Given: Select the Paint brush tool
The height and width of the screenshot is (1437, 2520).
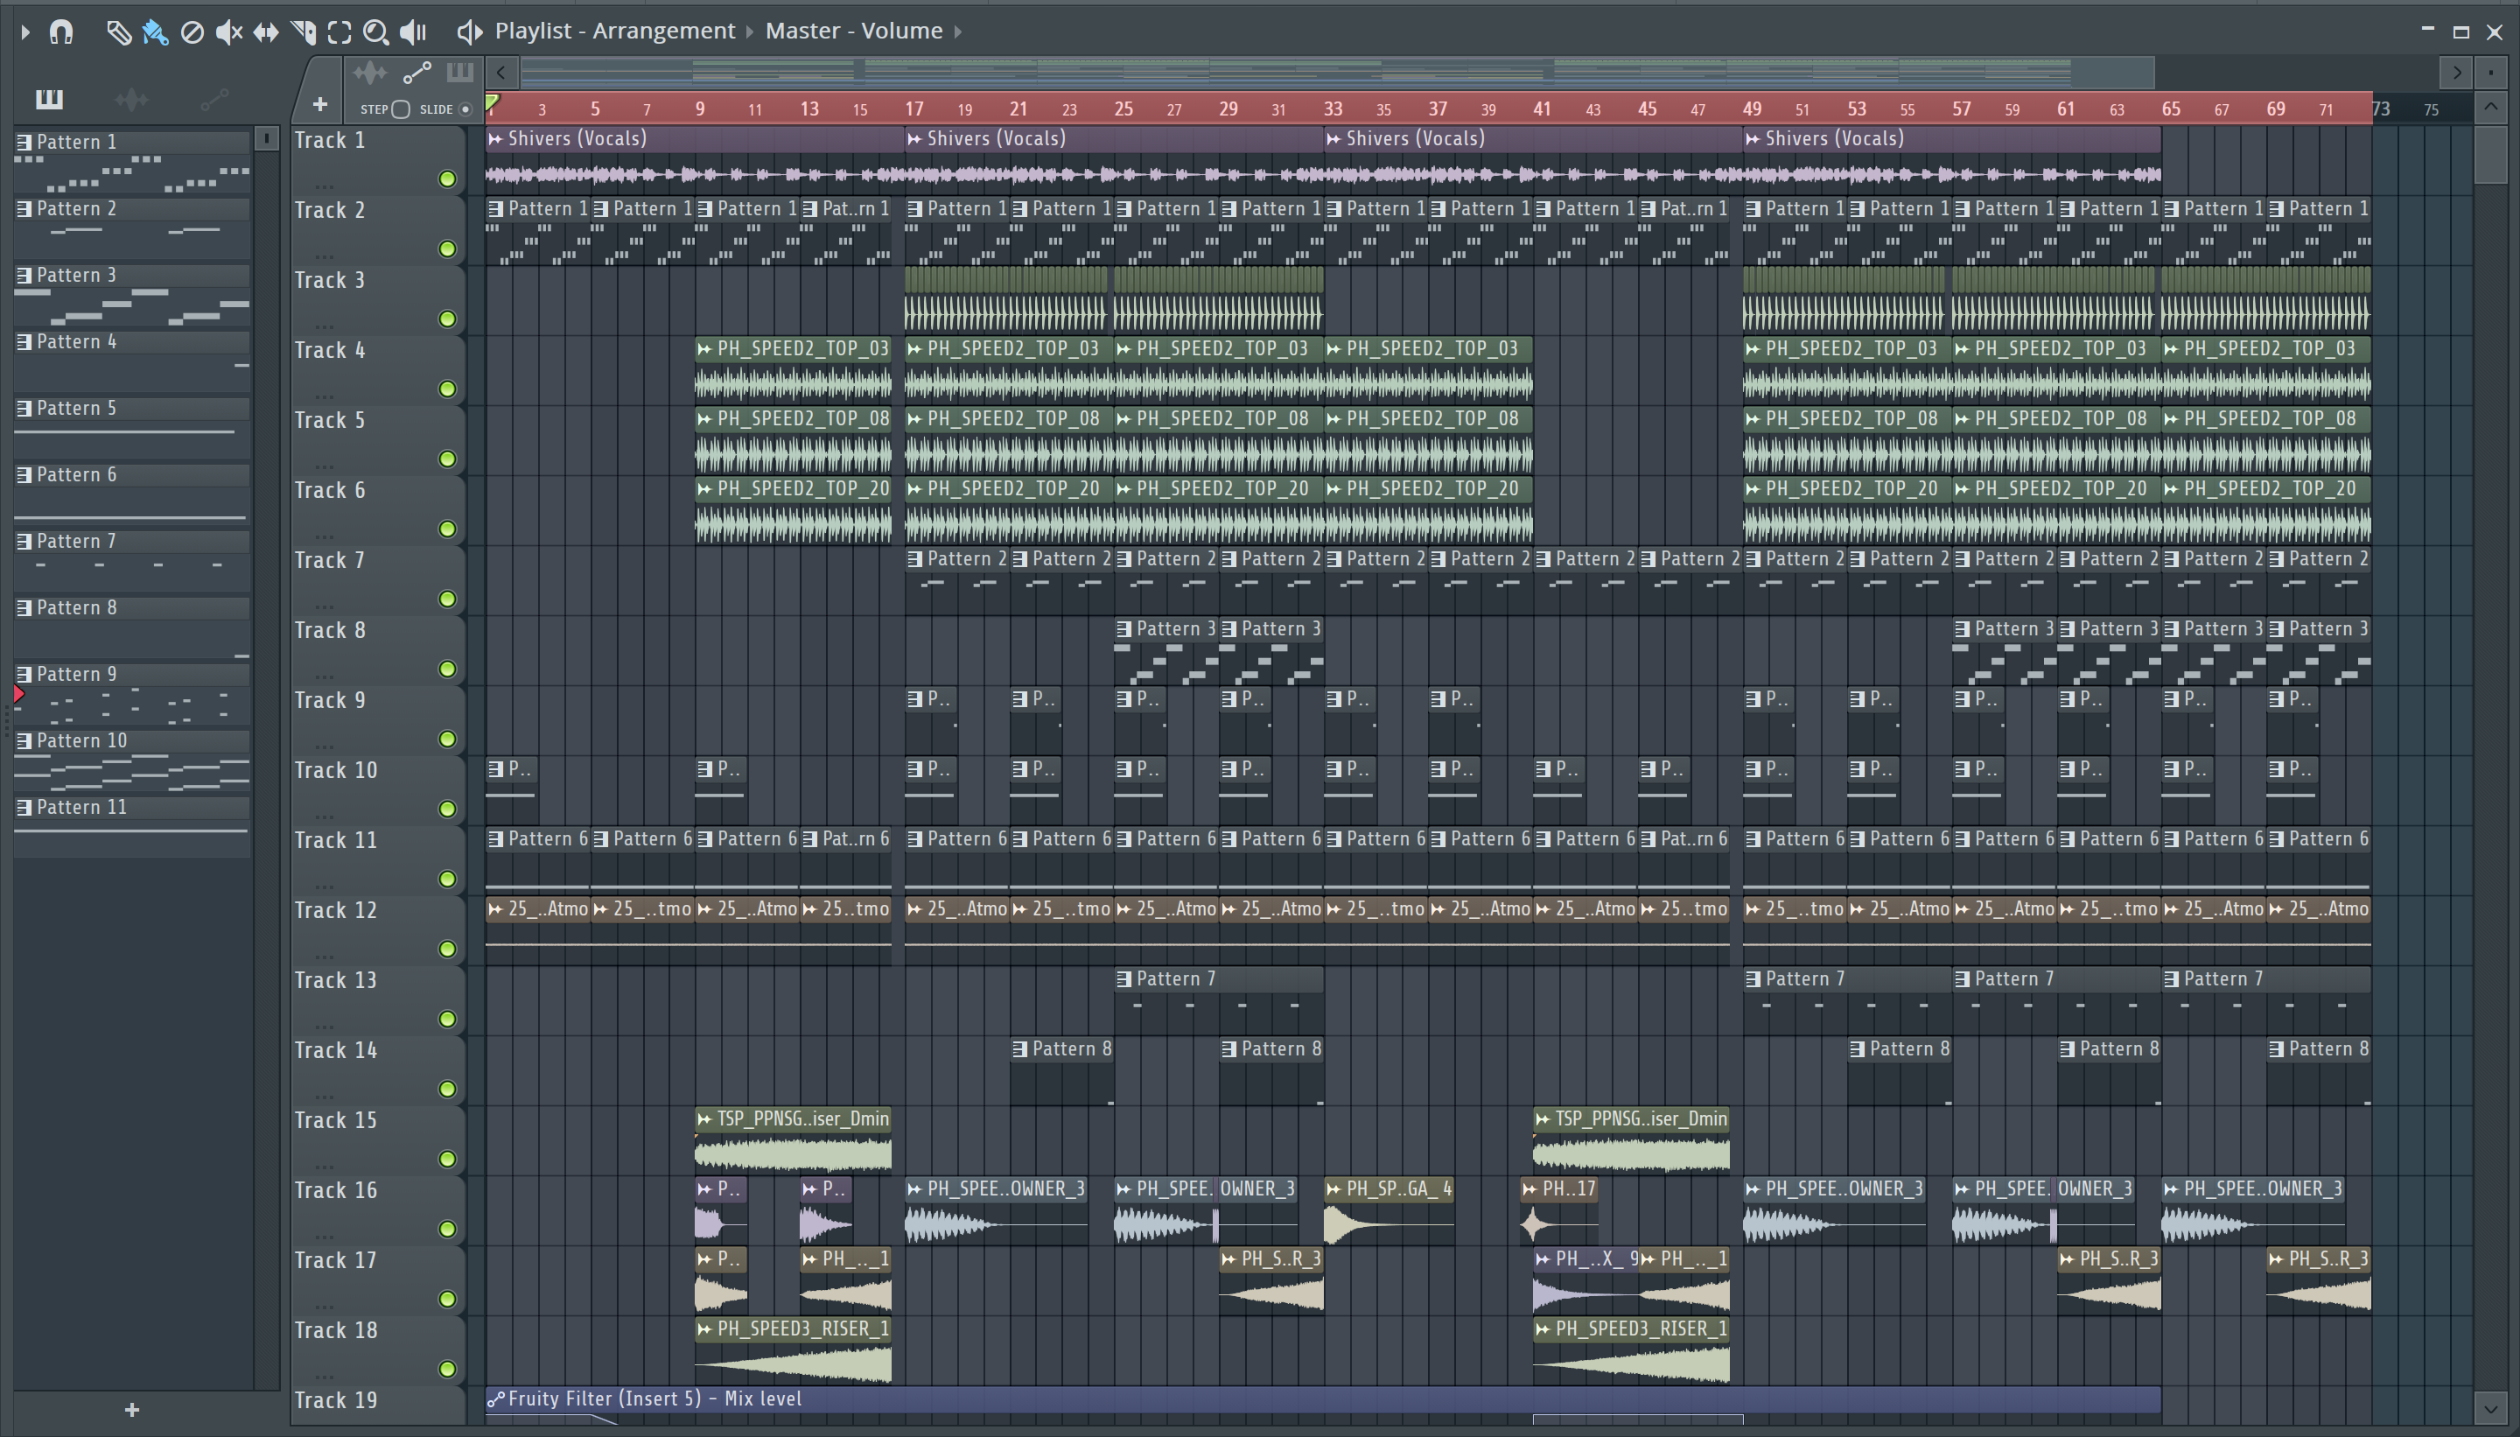Looking at the screenshot, I should tap(155, 32).
